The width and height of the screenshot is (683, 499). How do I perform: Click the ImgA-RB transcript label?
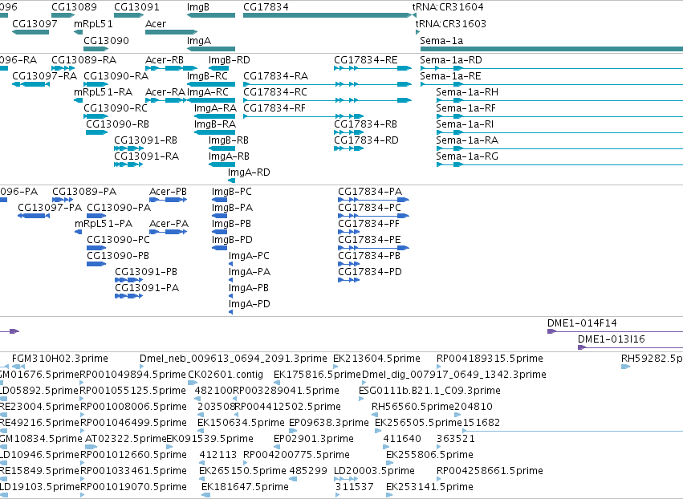click(x=229, y=156)
